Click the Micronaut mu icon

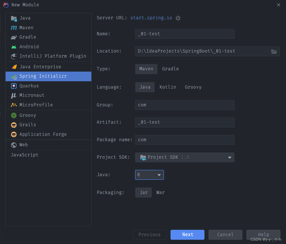pos(14,95)
